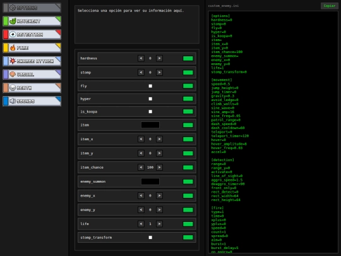Screen dimensions: 341x256
Task: Decrease life with left arrow
Action: coord(141,224)
